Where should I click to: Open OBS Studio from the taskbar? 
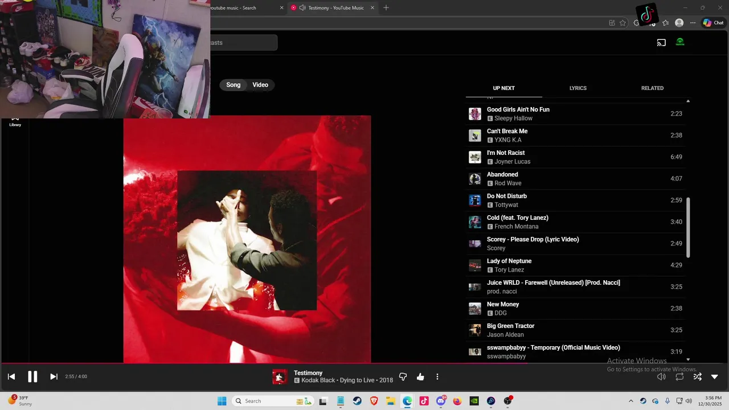point(507,401)
